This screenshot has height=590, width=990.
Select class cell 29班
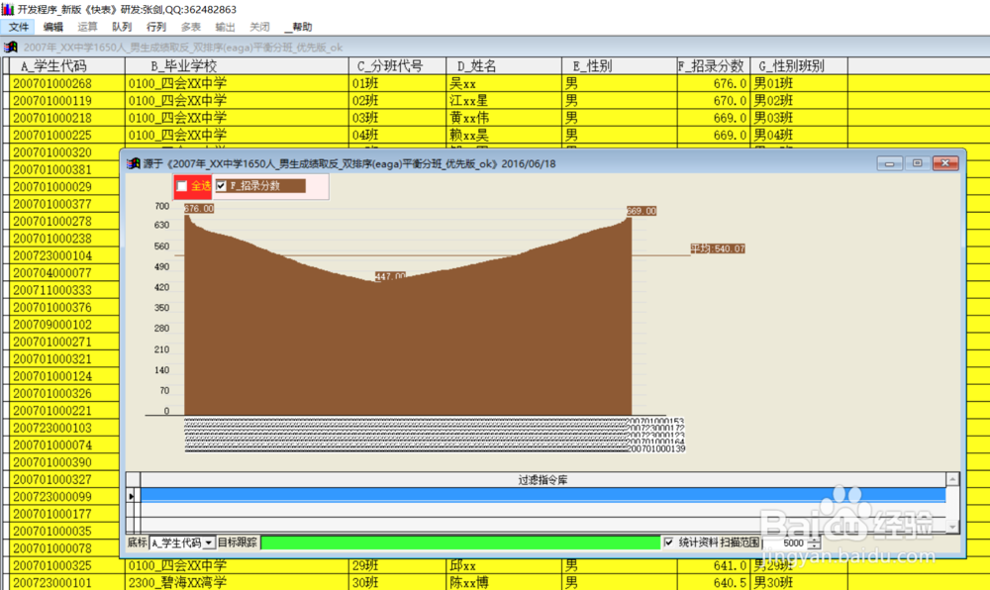pyautogui.click(x=397, y=565)
